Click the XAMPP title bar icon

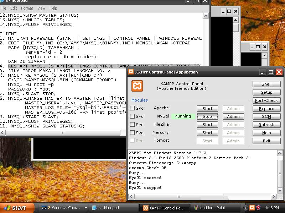point(131,72)
